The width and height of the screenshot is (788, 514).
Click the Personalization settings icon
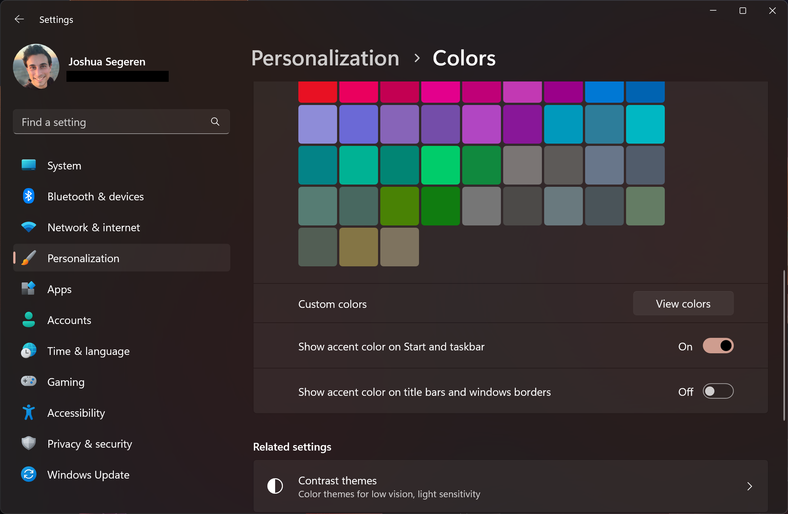pos(28,258)
